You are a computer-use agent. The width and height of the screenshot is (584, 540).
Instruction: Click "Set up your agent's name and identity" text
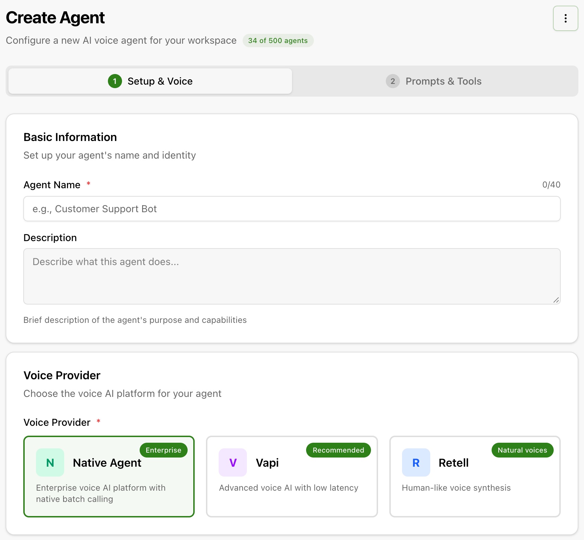point(110,155)
